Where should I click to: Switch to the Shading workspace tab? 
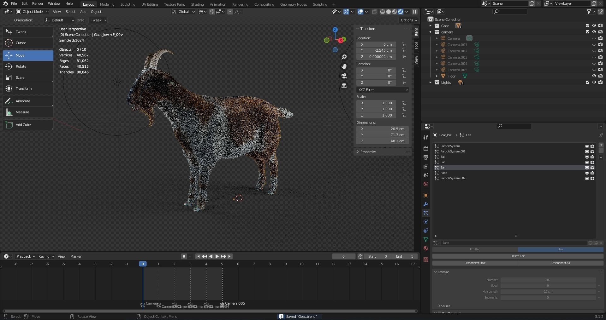point(197,4)
